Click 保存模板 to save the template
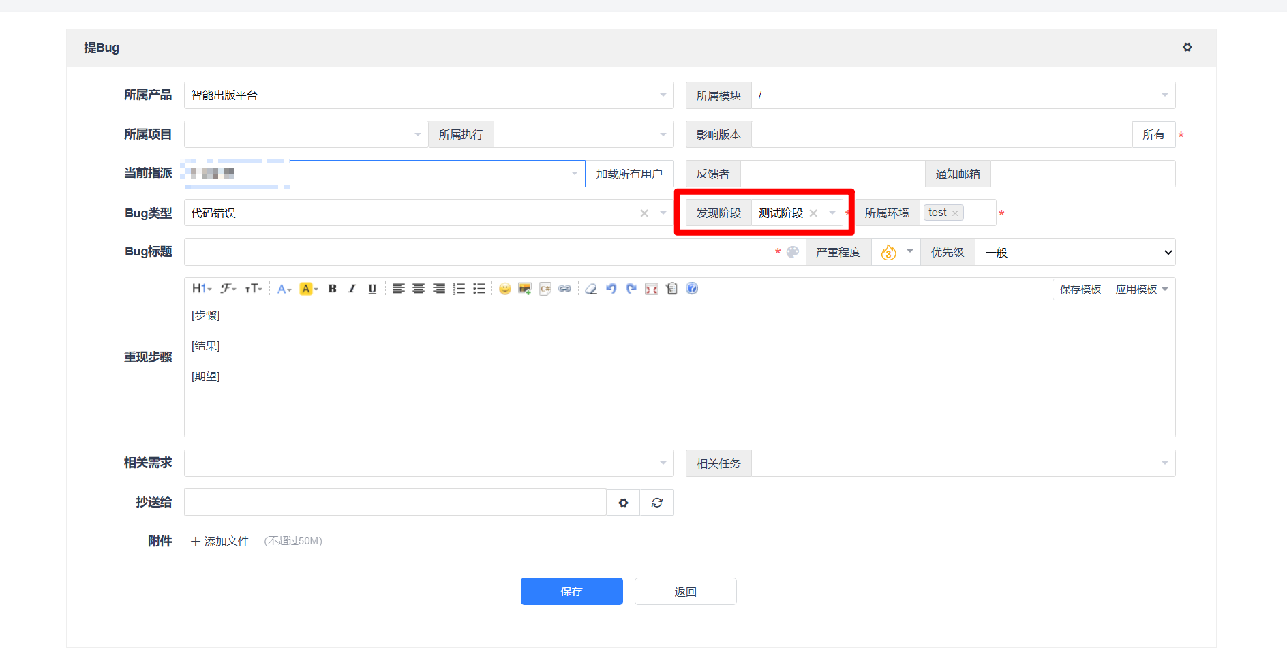 1080,290
